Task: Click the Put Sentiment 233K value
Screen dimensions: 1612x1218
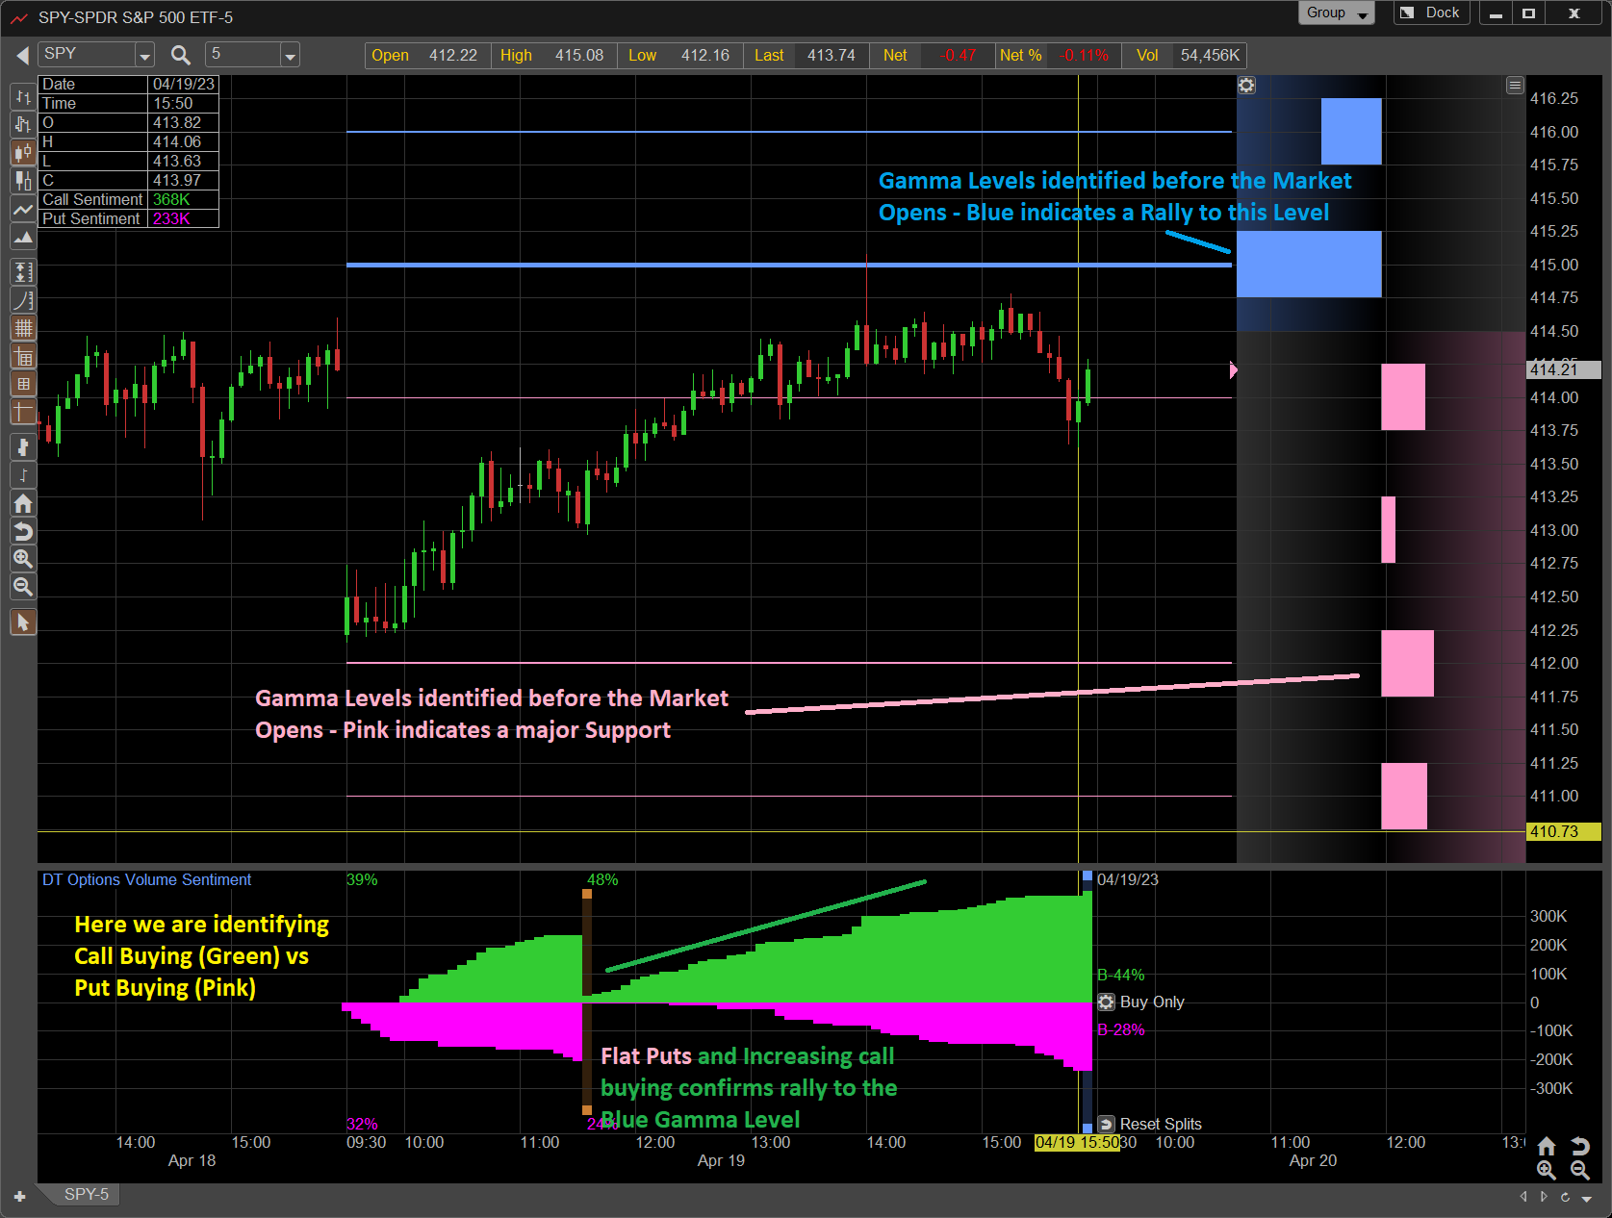Action: [x=171, y=218]
